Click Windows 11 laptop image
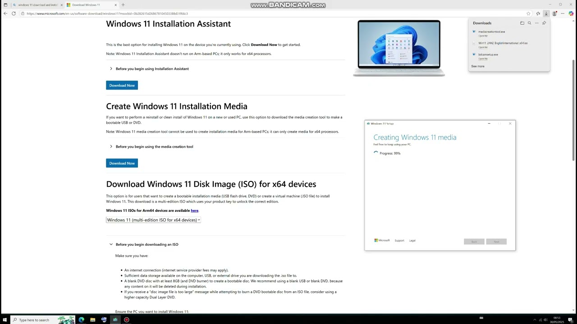Image resolution: width=577 pixels, height=324 pixels. point(399,48)
